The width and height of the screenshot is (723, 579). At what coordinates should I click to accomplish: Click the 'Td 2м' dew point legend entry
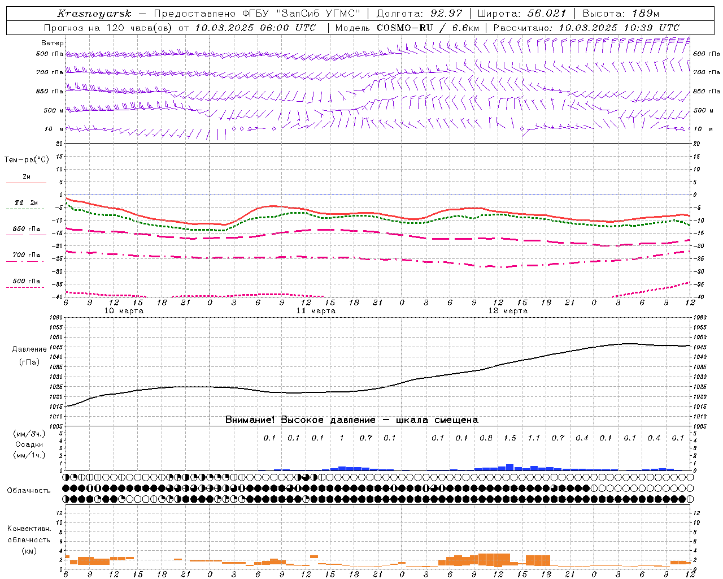[26, 202]
